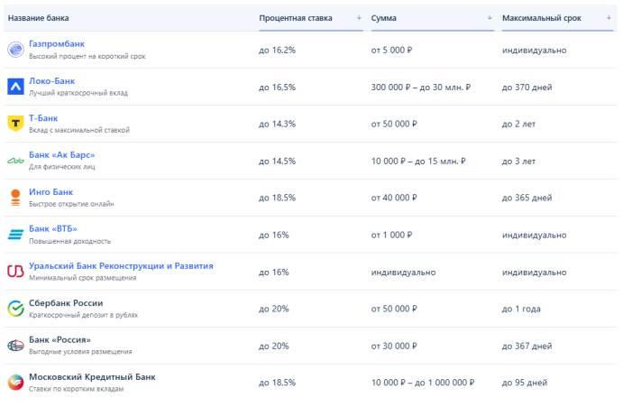
Task: Click the Название банка column header
Action: point(38,18)
